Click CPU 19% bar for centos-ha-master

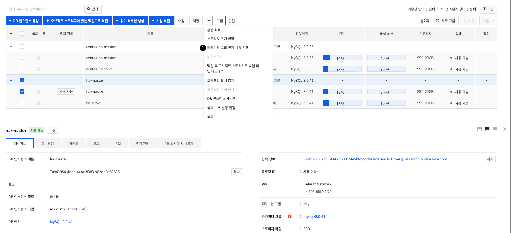click(x=342, y=58)
